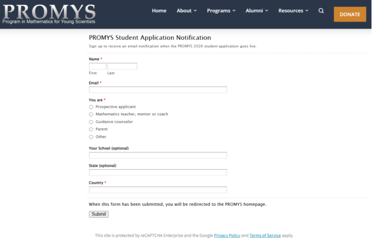This screenshot has width=372, height=244.
Task: Expand the Programs dropdown menu
Action: point(221,11)
